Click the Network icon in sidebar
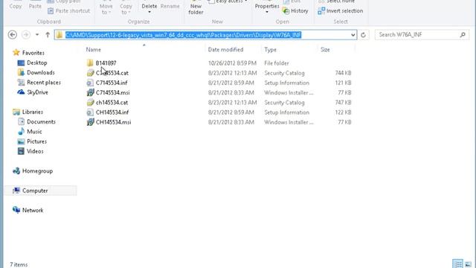This screenshot has width=476, height=268. [x=16, y=210]
